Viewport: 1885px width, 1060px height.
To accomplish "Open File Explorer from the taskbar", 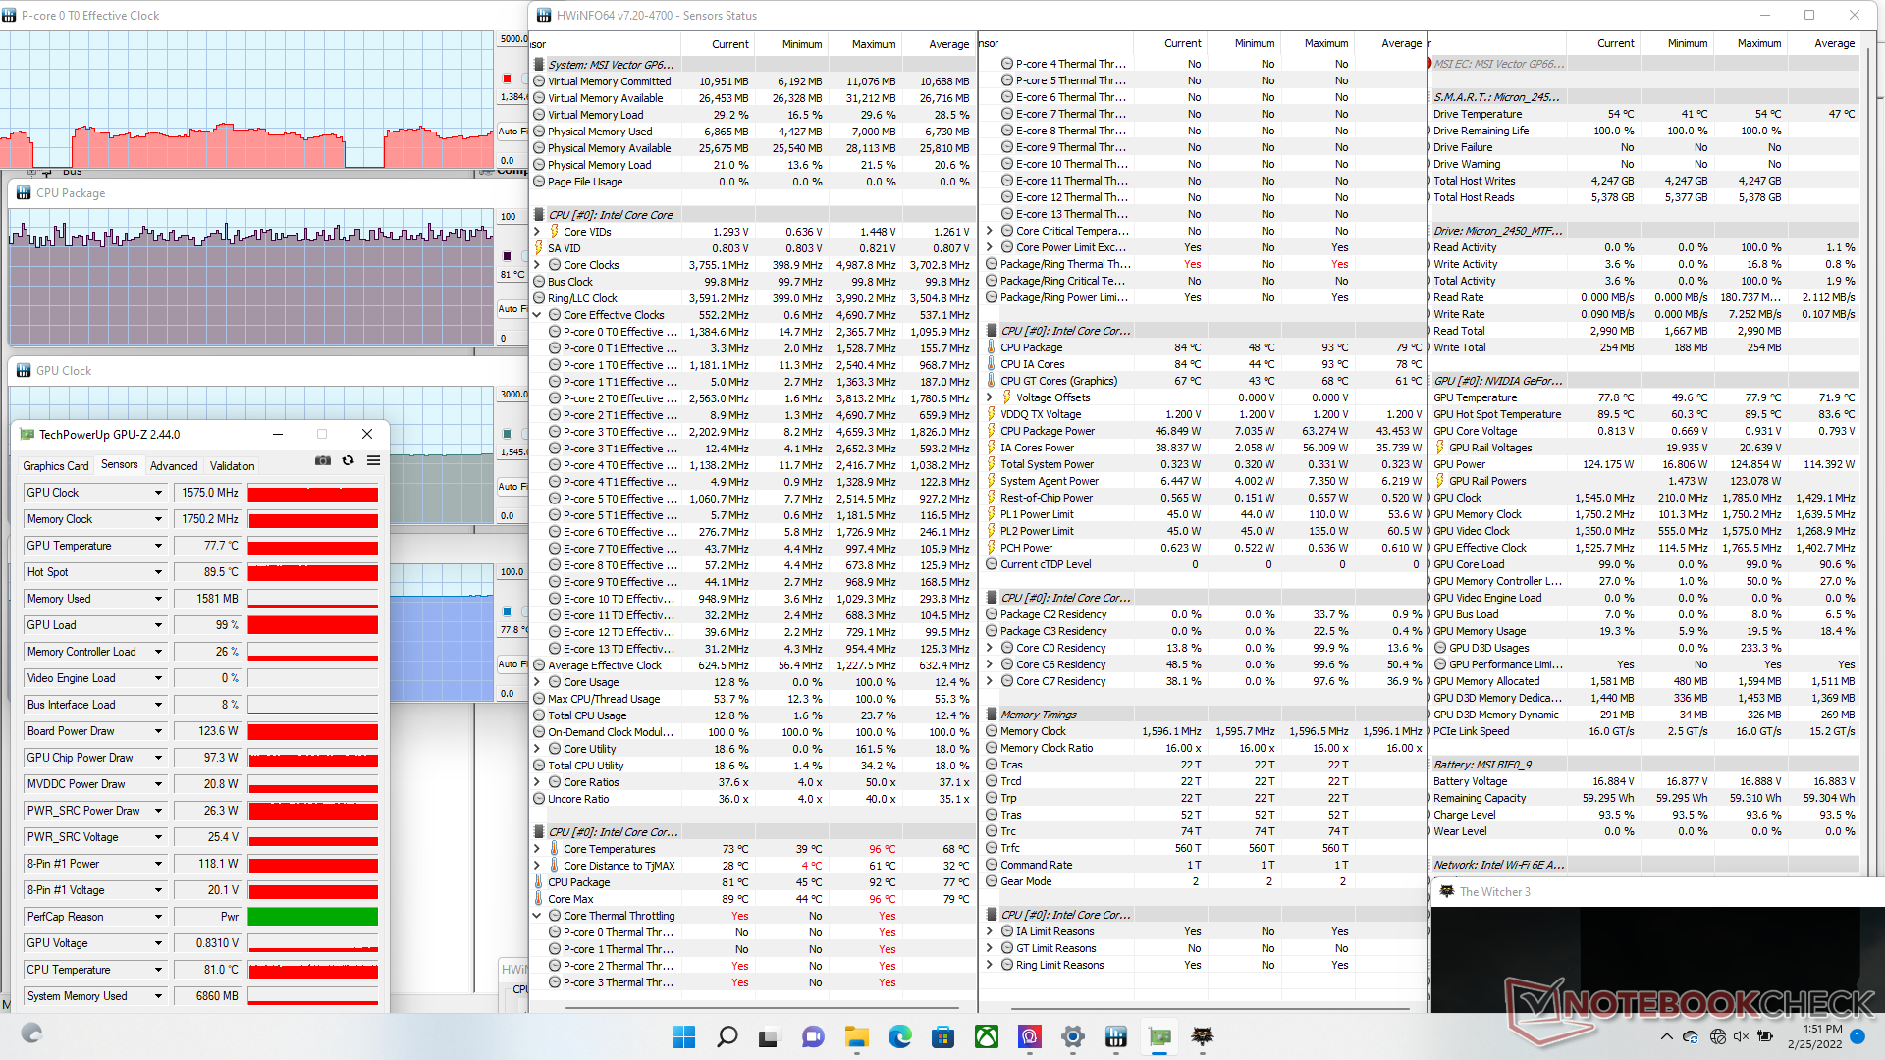I will click(857, 1036).
